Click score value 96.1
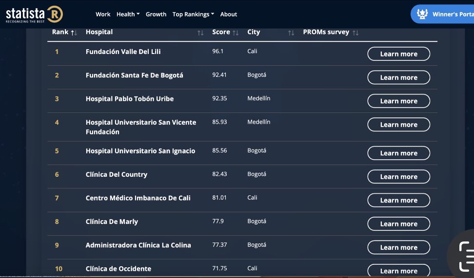Image resolution: width=474 pixels, height=278 pixels. pos(217,51)
